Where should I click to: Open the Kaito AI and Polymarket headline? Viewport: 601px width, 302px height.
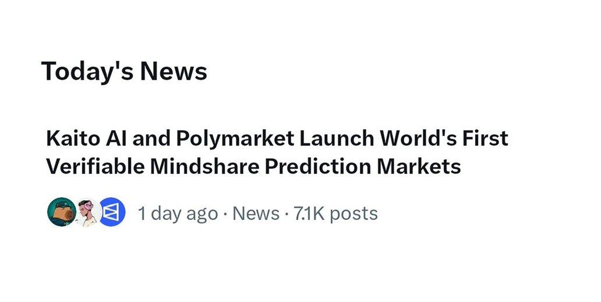tap(277, 153)
